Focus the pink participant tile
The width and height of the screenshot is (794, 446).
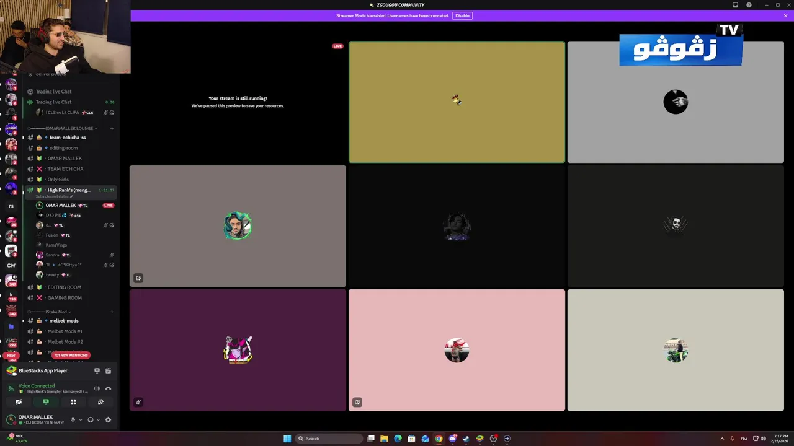[x=457, y=350]
